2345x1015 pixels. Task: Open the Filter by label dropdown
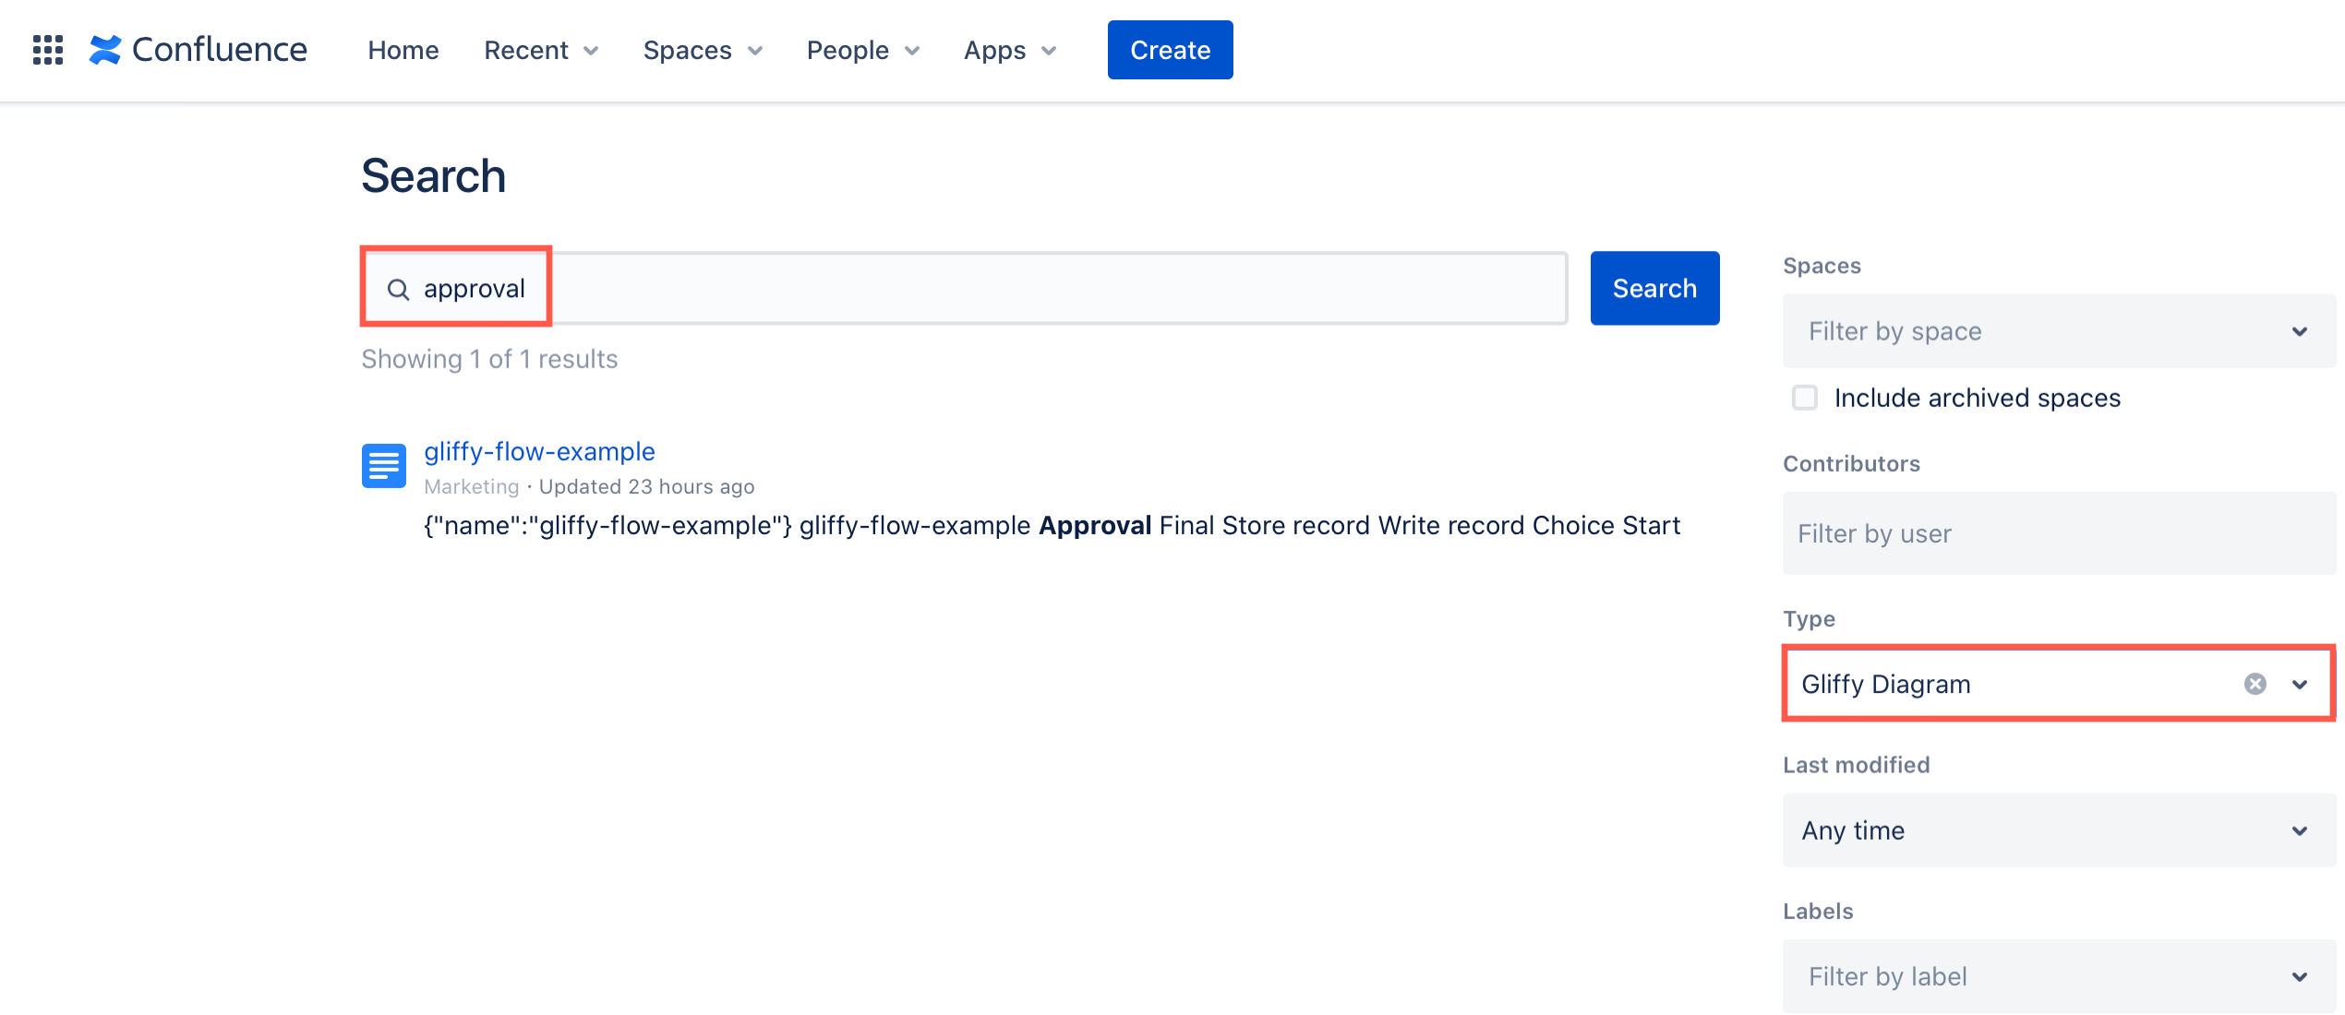click(x=2058, y=975)
